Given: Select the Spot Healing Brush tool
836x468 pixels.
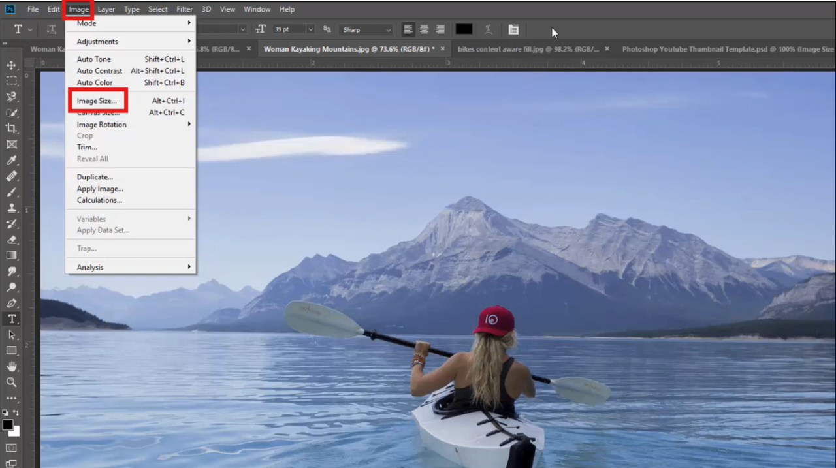Looking at the screenshot, I should click(11, 176).
